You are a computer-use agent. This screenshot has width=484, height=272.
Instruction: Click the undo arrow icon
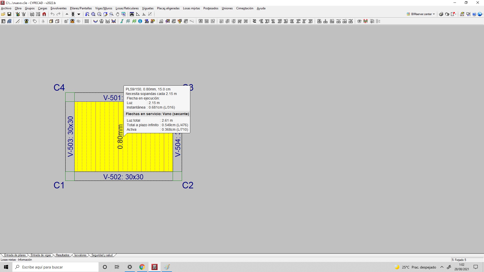[x=52, y=14]
